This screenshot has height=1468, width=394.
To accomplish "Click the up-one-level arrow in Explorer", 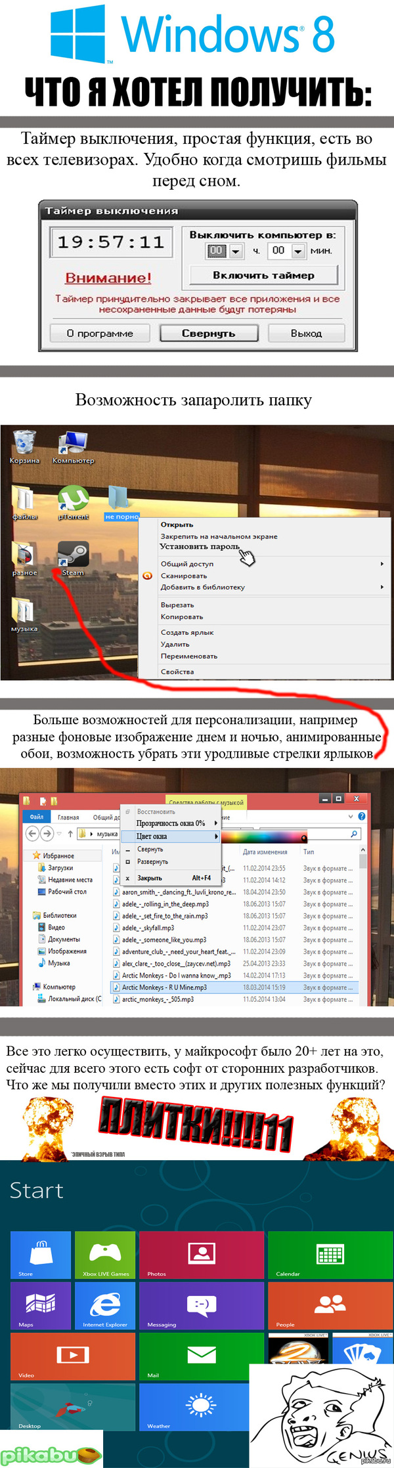I will [70, 834].
